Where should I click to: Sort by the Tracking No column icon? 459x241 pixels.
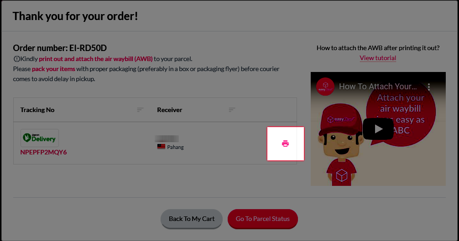[x=140, y=110]
